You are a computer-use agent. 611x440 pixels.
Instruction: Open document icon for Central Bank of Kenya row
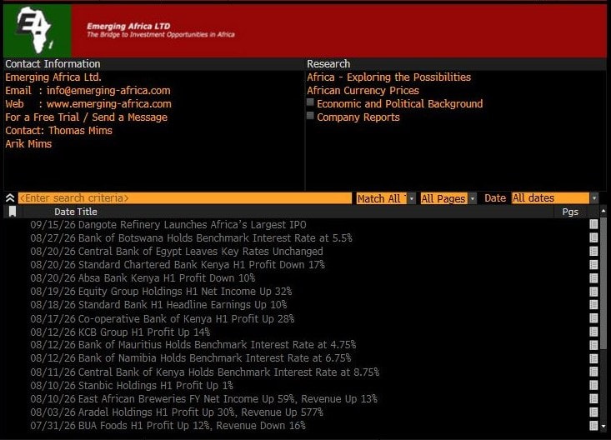[593, 372]
